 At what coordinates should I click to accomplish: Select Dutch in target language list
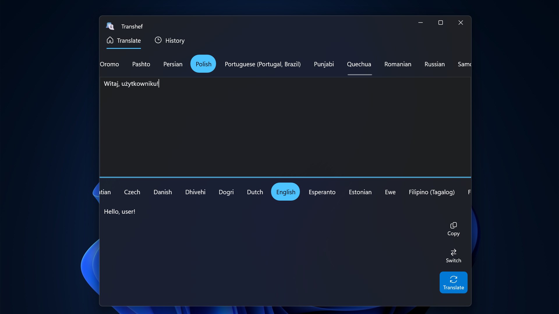click(255, 192)
